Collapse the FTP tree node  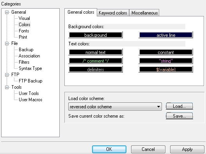click(x=7, y=75)
